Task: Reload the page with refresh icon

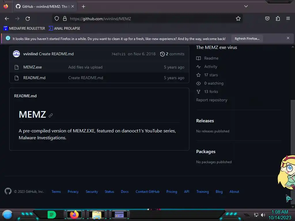Action: click(28, 19)
